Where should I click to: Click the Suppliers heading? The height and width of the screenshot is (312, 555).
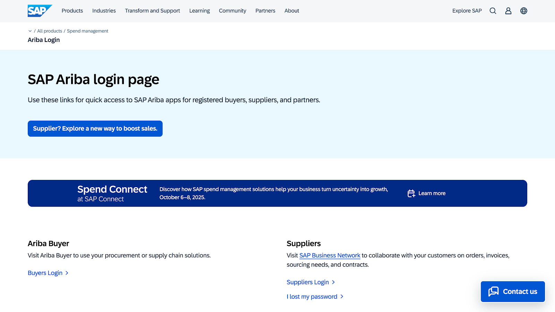pyautogui.click(x=304, y=243)
